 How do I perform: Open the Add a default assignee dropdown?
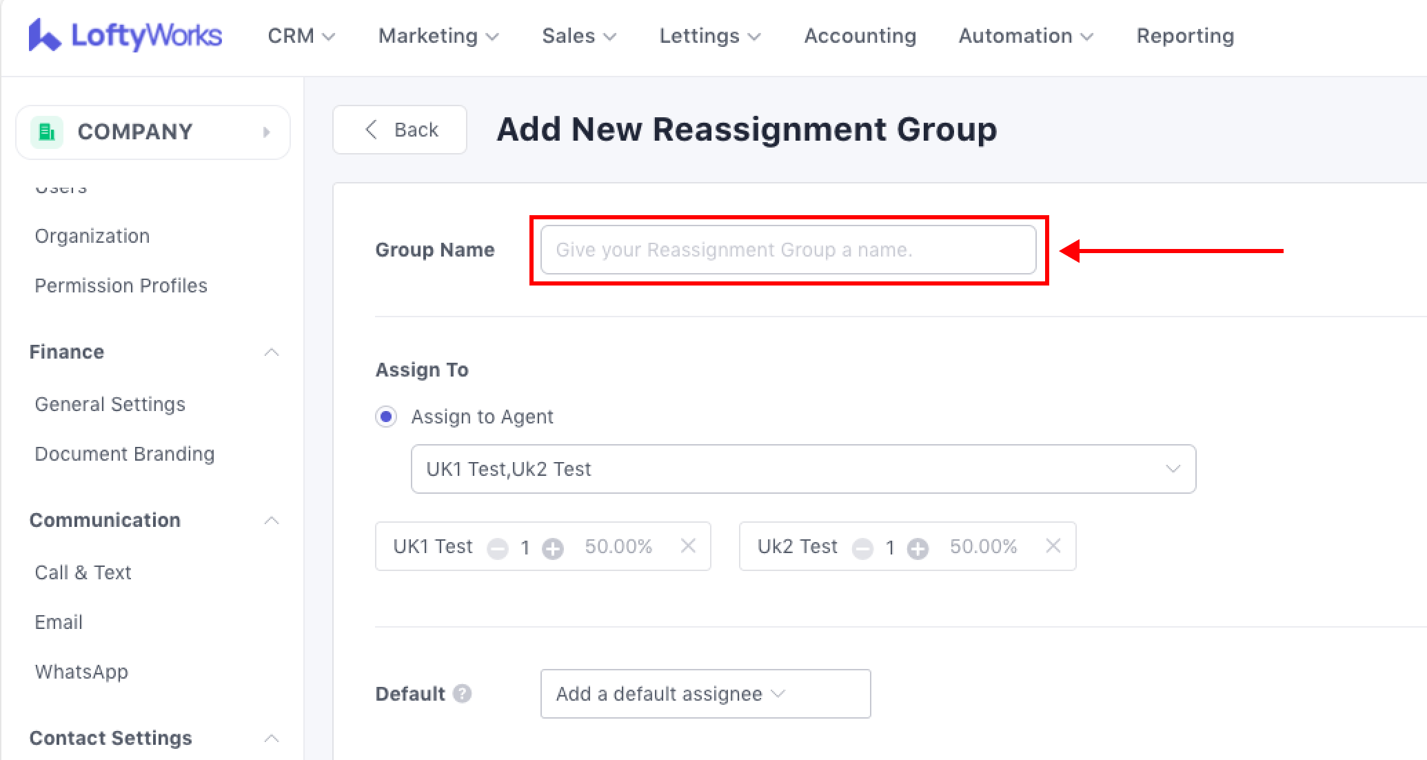[705, 694]
